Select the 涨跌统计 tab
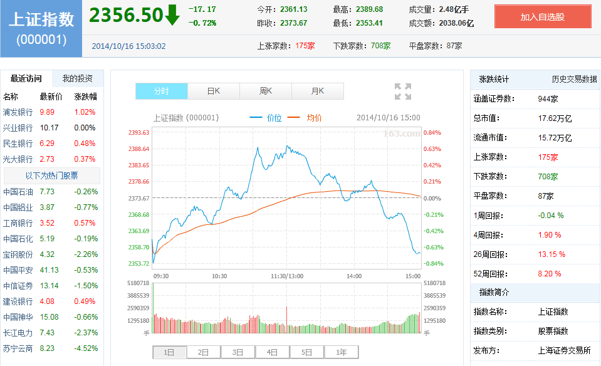This screenshot has height=366, width=601. coord(494,79)
